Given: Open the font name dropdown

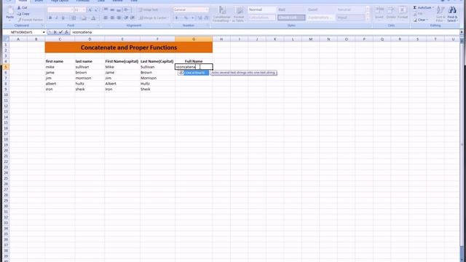Looking at the screenshot, I should [72, 10].
